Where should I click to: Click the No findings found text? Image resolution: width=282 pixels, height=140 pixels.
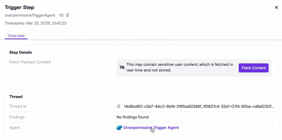pos(133,117)
